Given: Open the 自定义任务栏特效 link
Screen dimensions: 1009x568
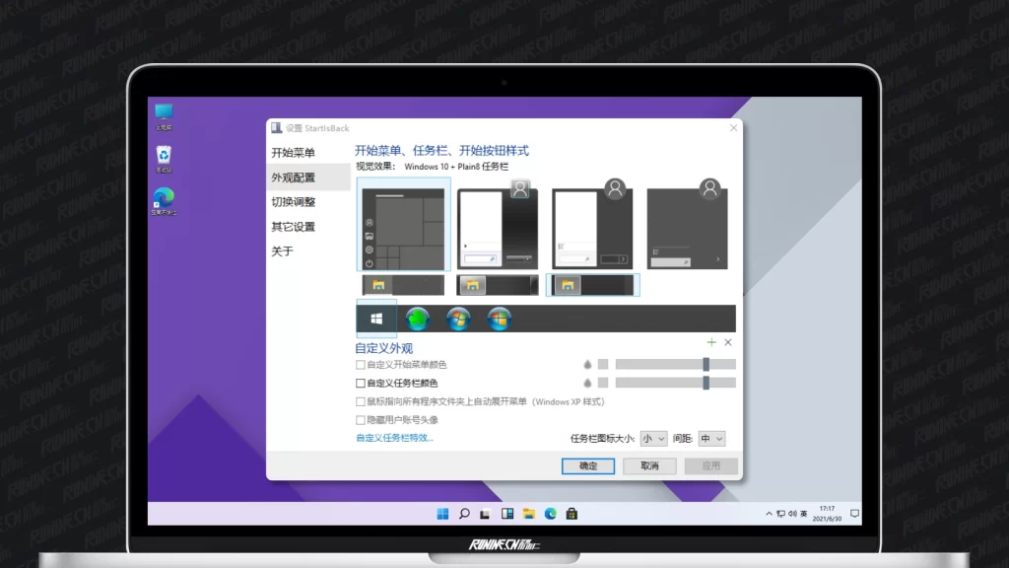Looking at the screenshot, I should (x=394, y=438).
